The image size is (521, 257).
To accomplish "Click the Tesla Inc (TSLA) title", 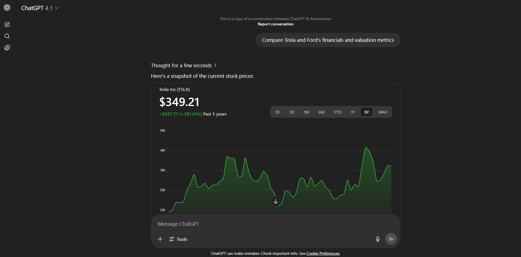I will pos(174,90).
